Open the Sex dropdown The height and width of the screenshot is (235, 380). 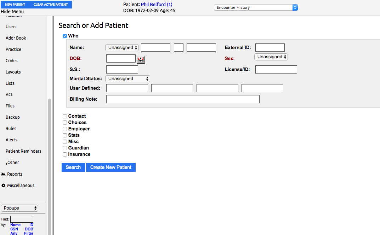click(x=271, y=57)
